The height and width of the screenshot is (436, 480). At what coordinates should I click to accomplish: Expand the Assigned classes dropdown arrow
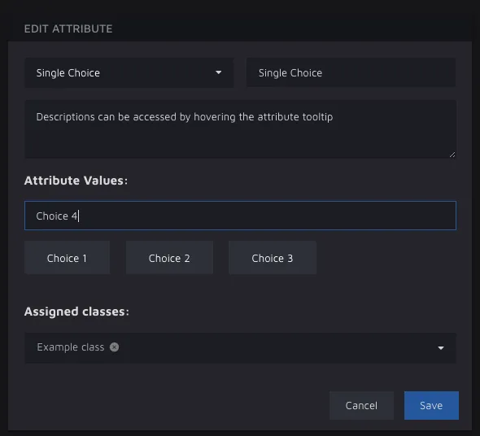coord(441,348)
